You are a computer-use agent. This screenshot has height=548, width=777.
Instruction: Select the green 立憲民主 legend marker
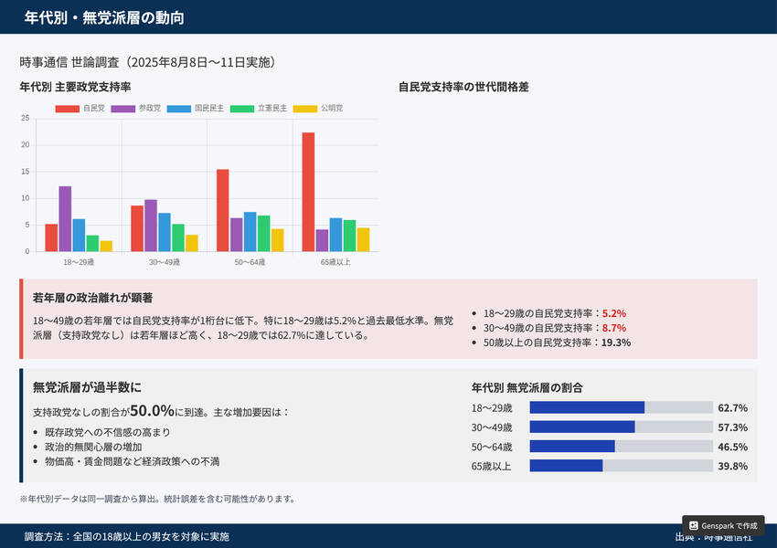click(241, 108)
